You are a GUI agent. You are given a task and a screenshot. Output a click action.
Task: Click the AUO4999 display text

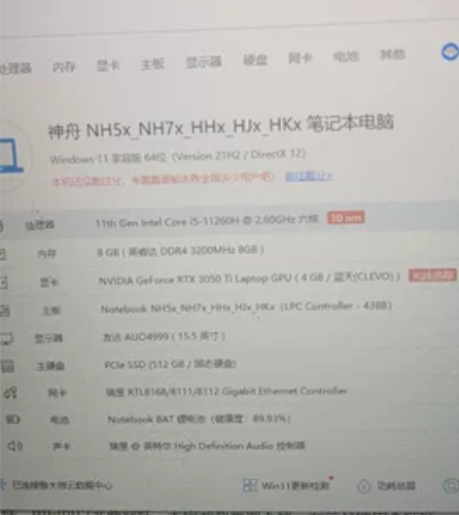[163, 337]
